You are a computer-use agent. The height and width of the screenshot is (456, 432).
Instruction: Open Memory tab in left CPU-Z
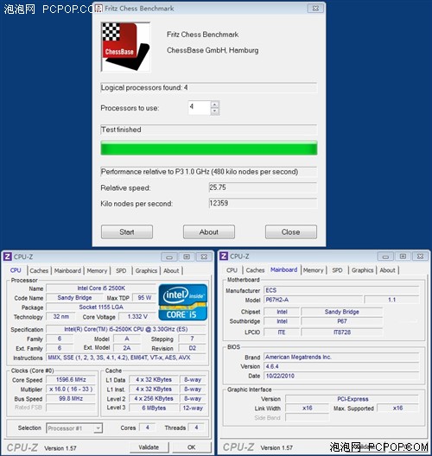coord(97,271)
